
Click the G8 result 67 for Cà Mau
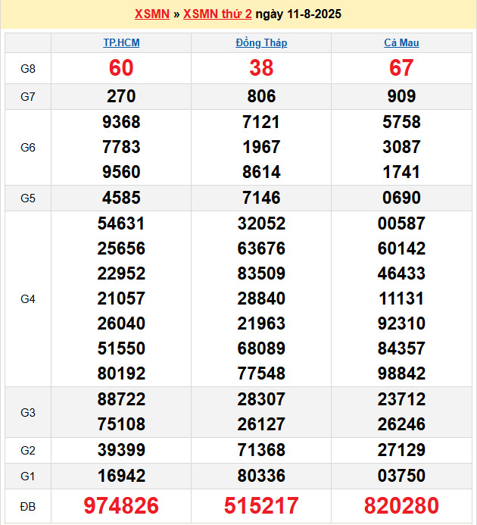point(401,68)
